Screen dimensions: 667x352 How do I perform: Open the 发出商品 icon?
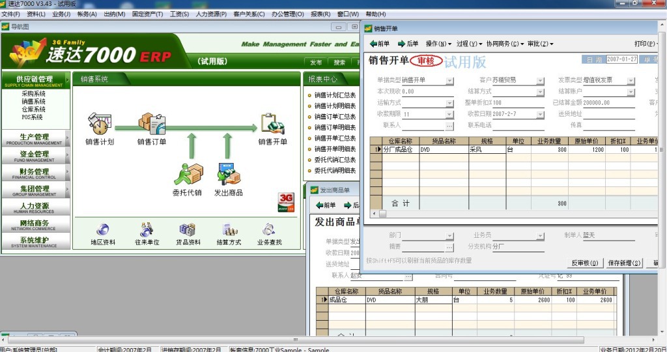229,174
